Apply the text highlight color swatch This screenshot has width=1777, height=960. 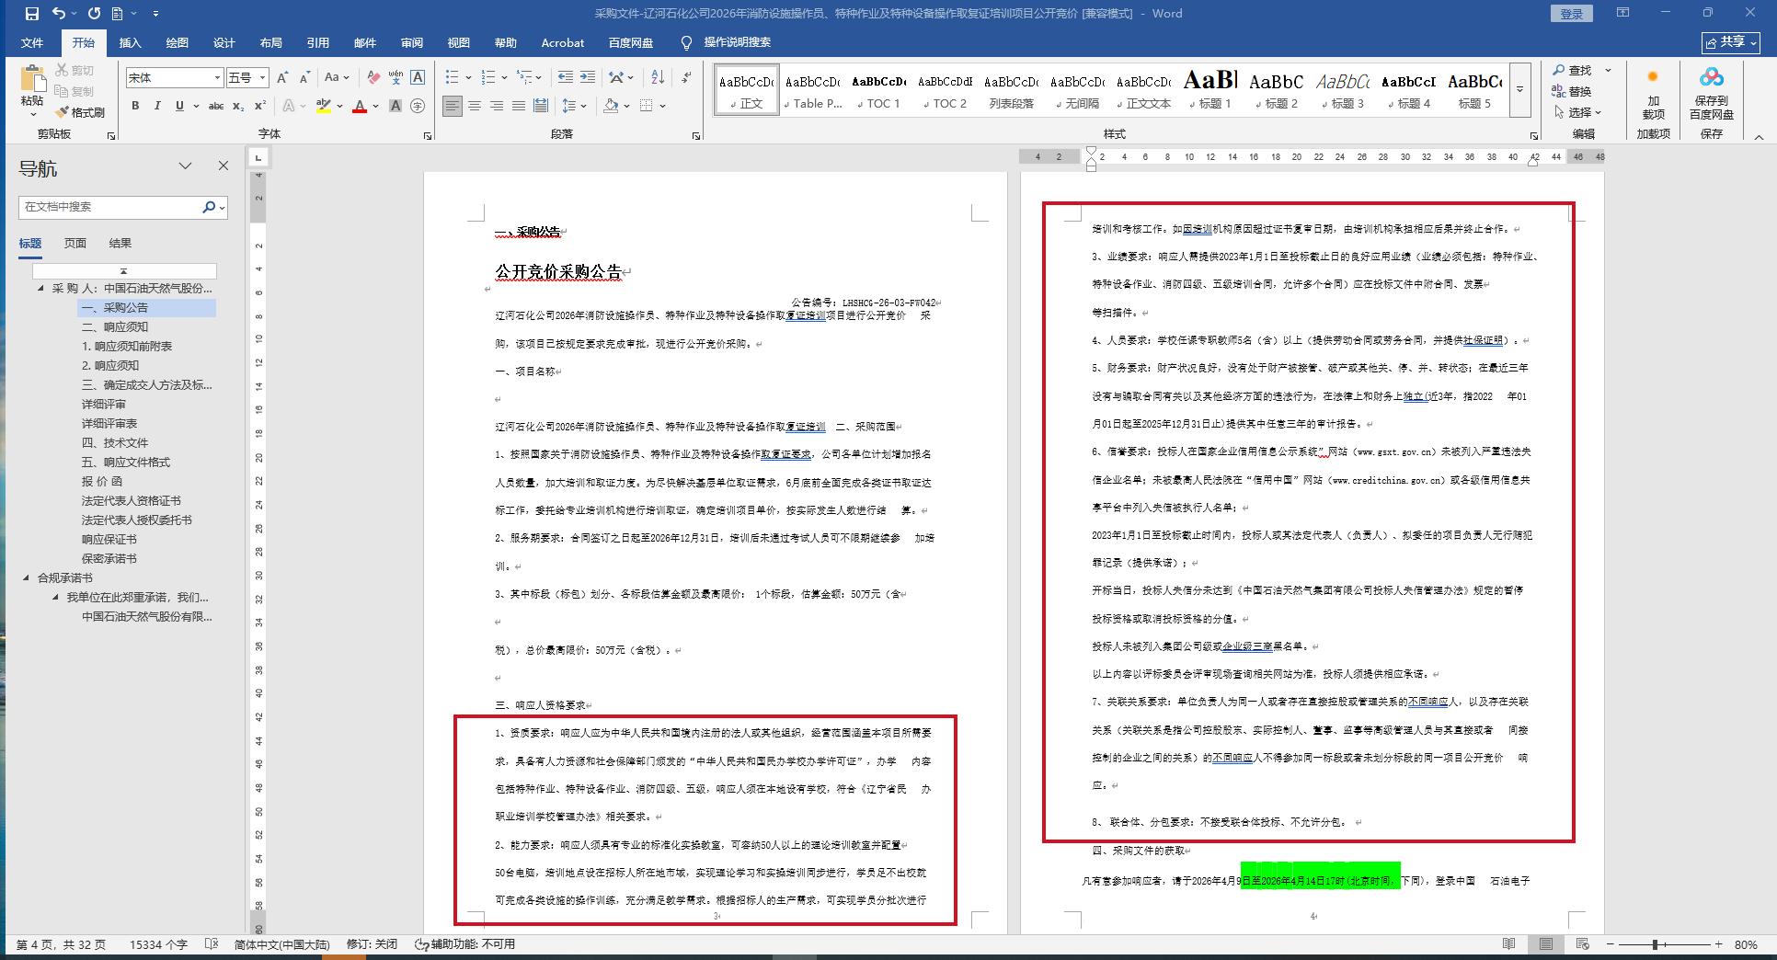(x=323, y=106)
